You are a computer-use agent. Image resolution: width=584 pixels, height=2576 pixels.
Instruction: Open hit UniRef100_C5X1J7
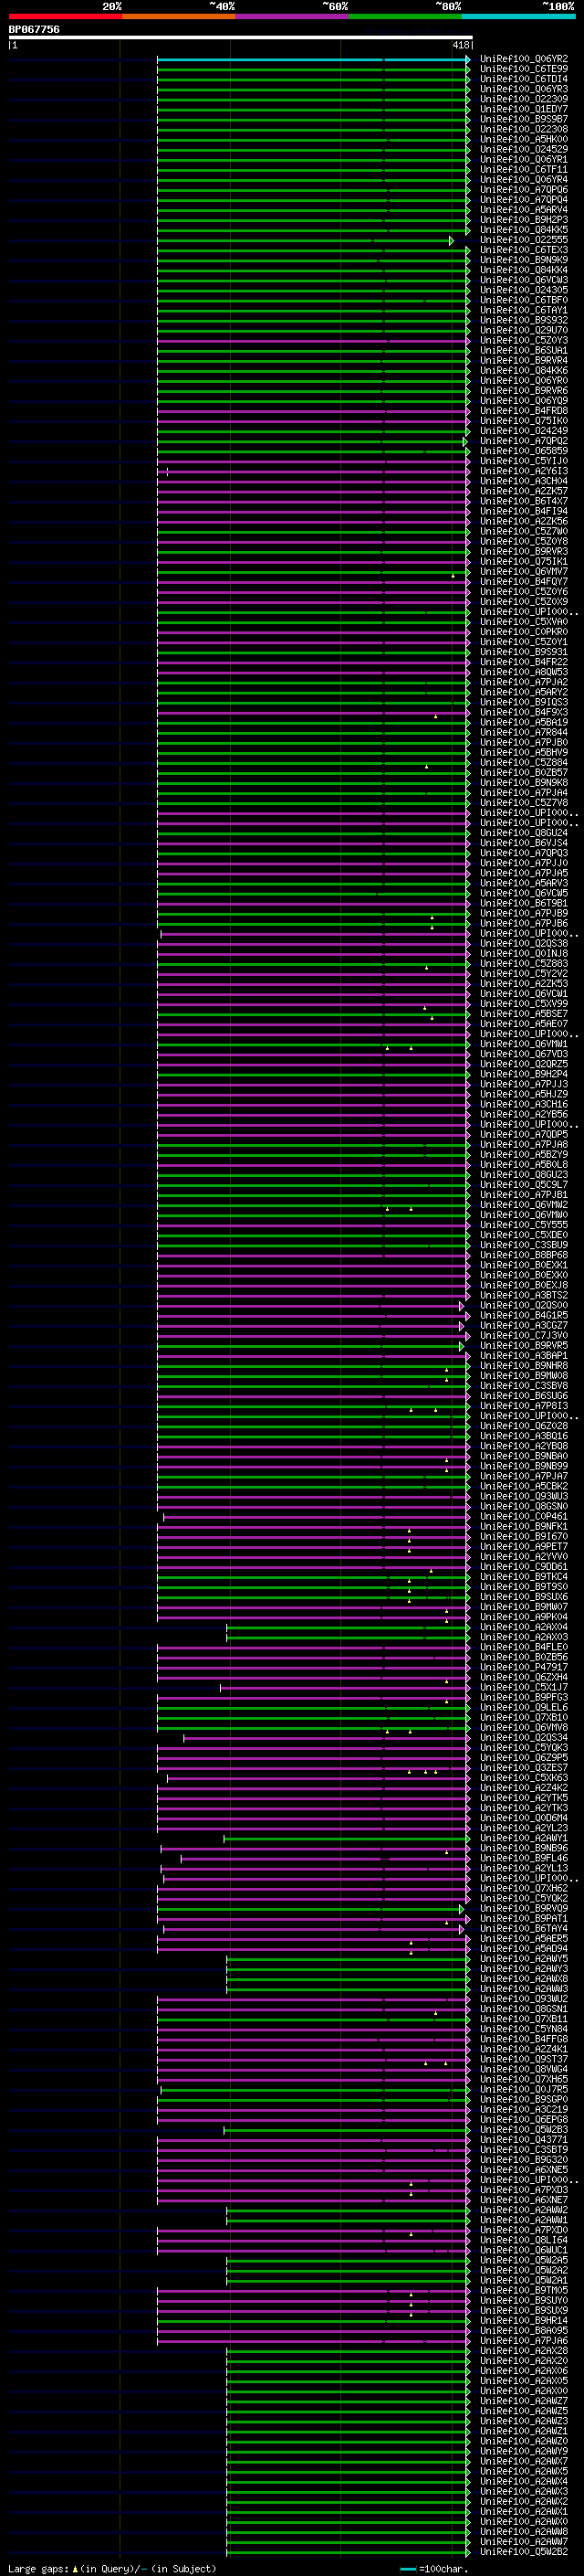click(x=524, y=1688)
